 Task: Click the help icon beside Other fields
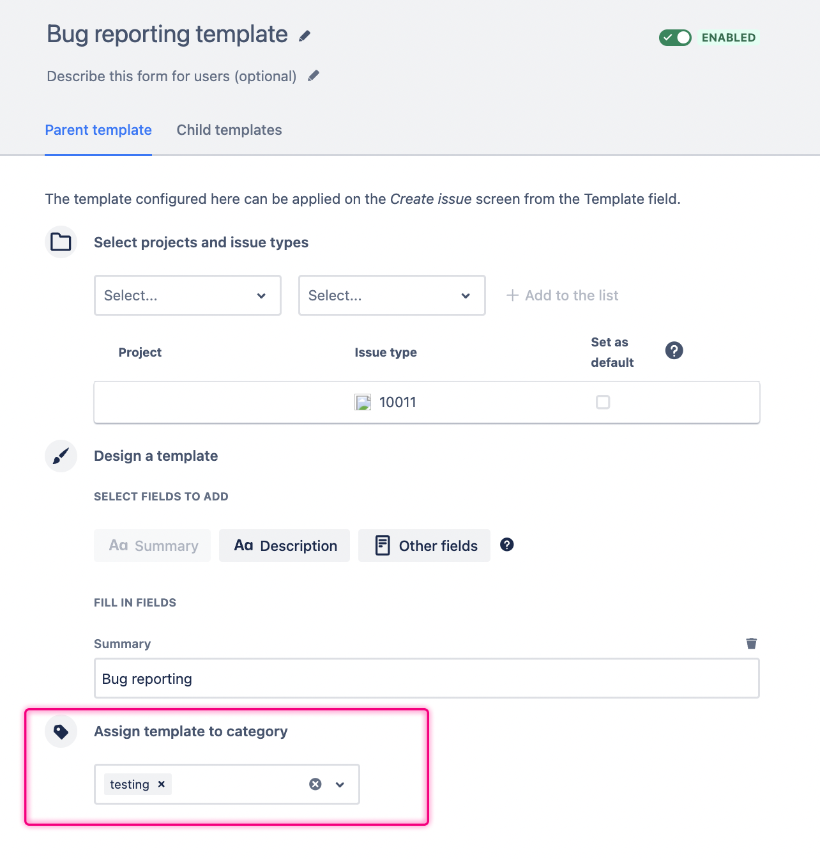coord(506,545)
